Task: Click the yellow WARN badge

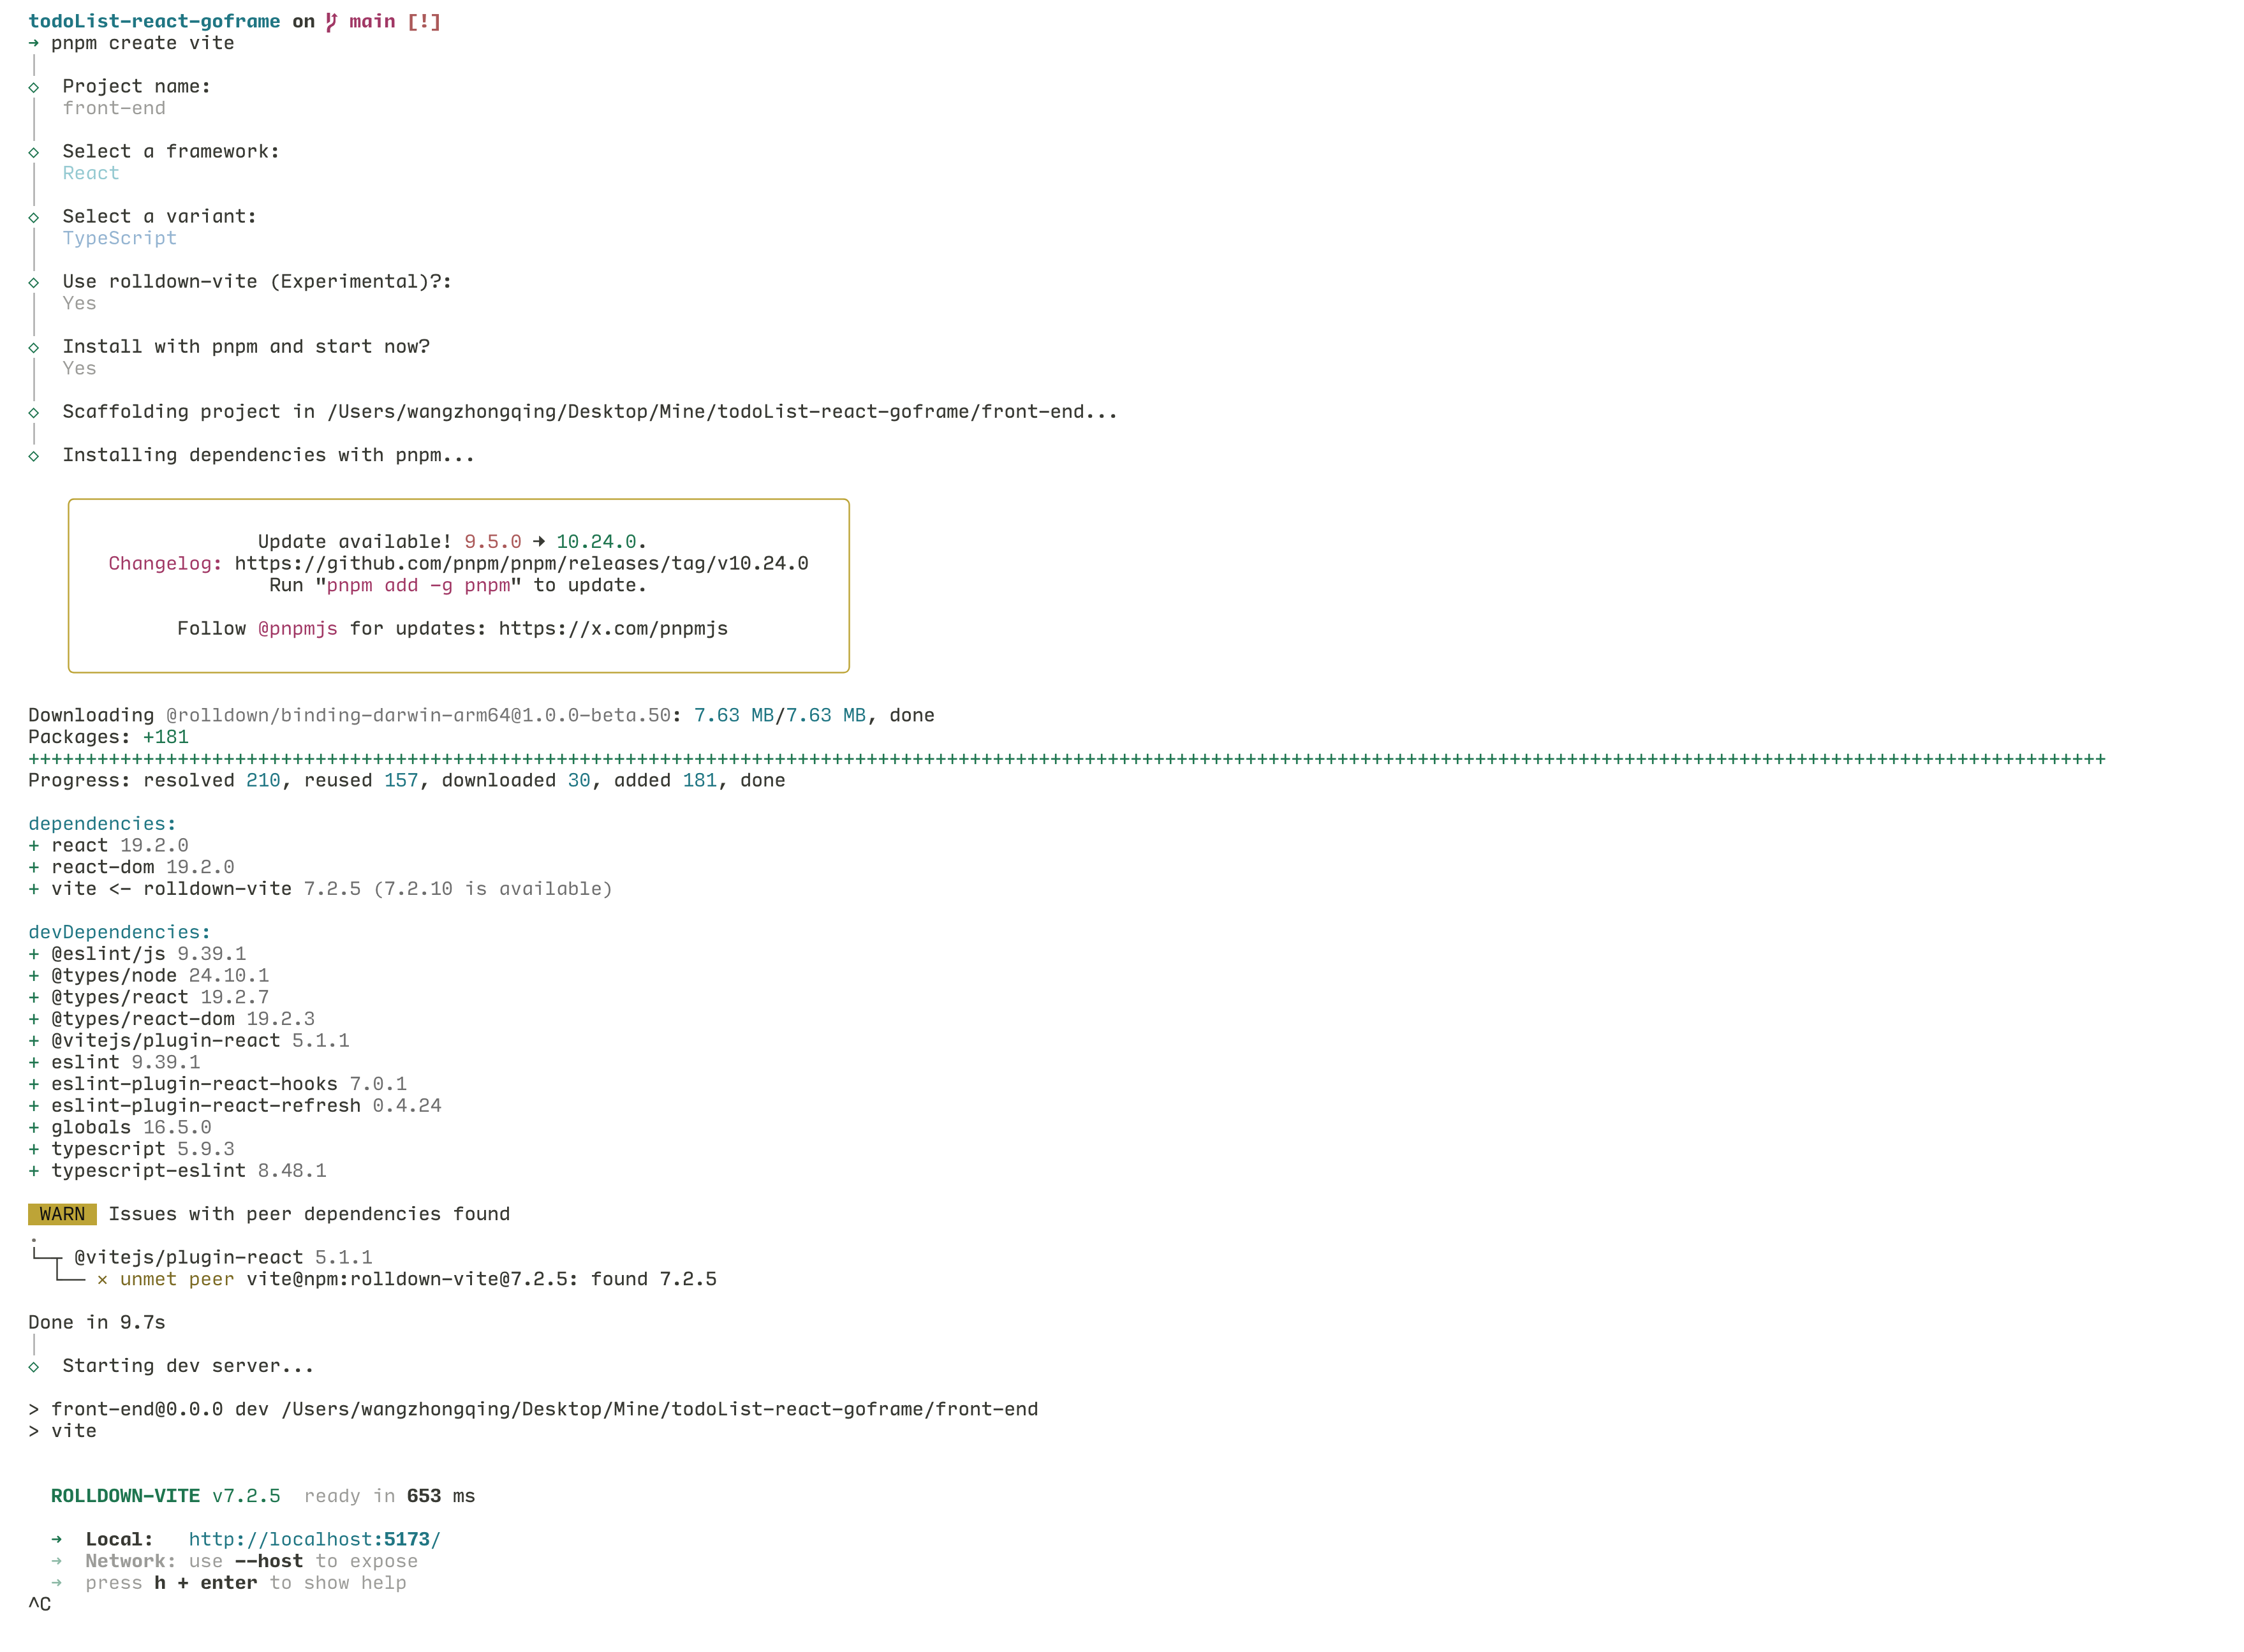Action: pyautogui.click(x=62, y=1214)
